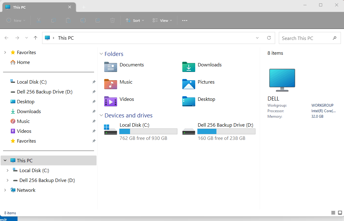This screenshot has height=221, width=344.
Task: Unpin Desktop from quick access pin
Action: pos(94,102)
